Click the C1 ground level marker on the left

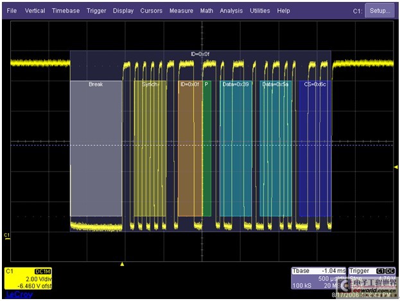point(7,236)
